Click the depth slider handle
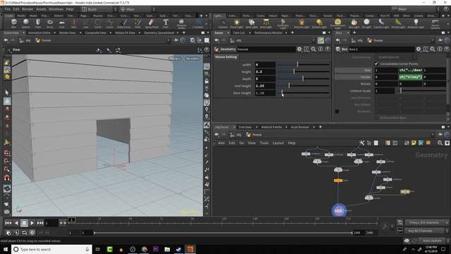 click(302, 78)
